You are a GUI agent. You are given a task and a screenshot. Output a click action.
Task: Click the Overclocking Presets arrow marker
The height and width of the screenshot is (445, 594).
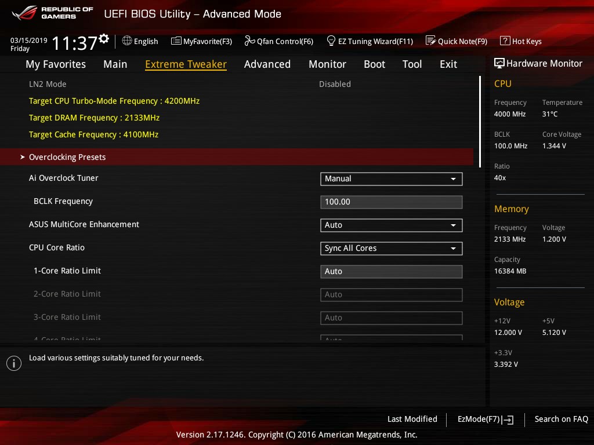[23, 156]
